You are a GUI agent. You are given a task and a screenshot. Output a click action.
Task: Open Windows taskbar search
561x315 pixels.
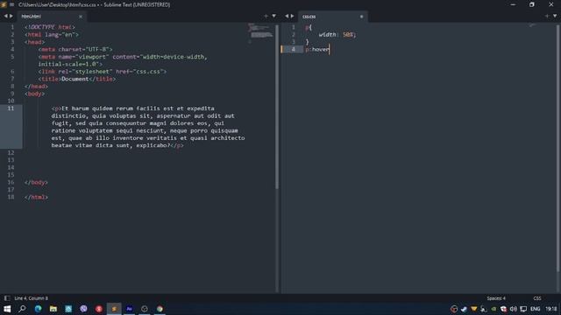(x=22, y=309)
